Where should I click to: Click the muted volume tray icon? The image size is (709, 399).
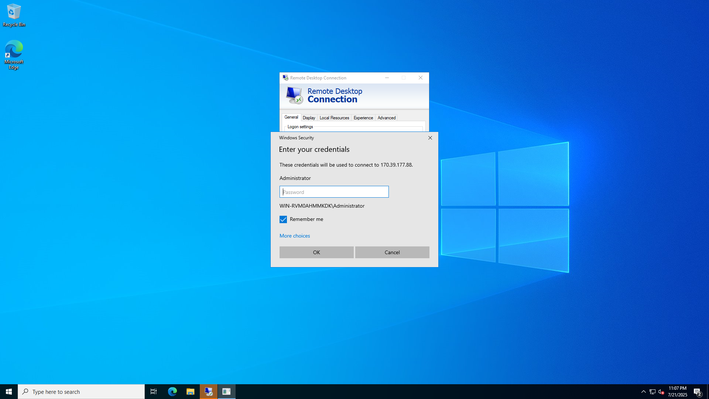[661, 392]
